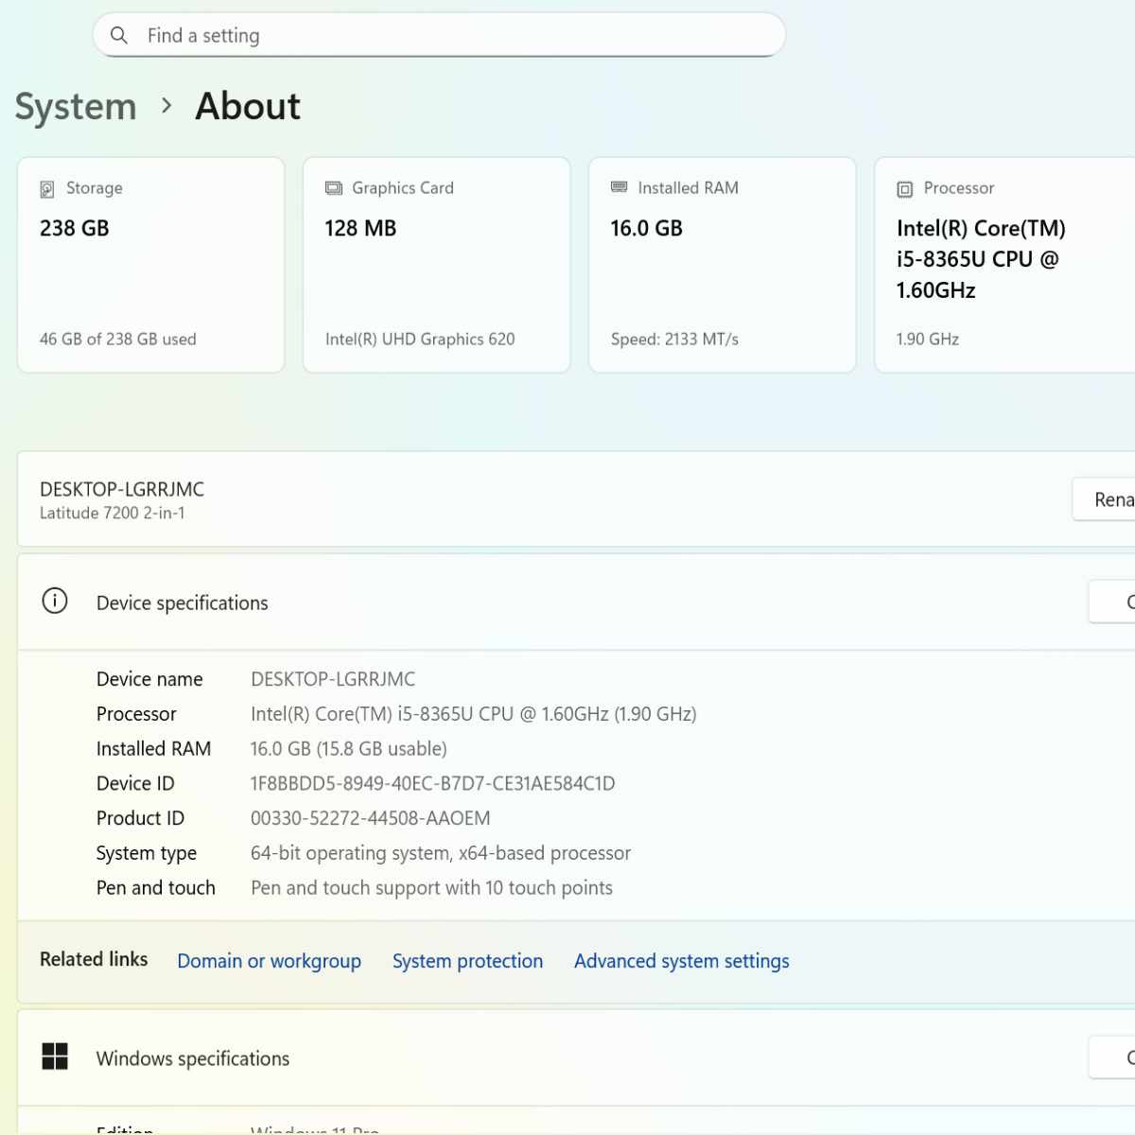
Task: Click the About breadcrumb heading
Action: click(x=248, y=106)
